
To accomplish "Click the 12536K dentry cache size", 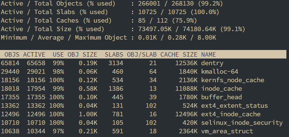I will 186,63.
